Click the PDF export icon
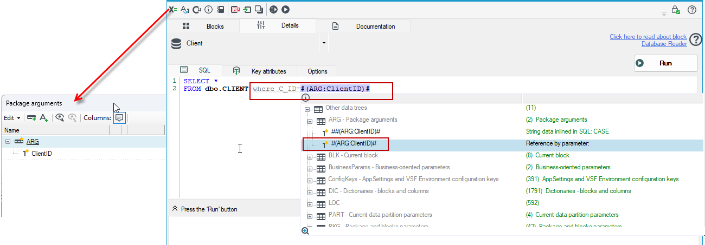This screenshot has width=705, height=245. (235, 9)
